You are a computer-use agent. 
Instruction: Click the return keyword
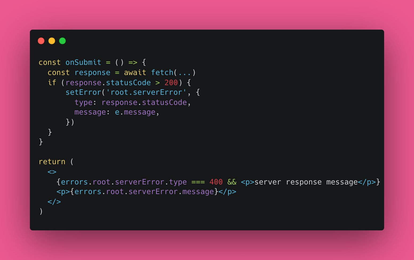[x=52, y=162]
